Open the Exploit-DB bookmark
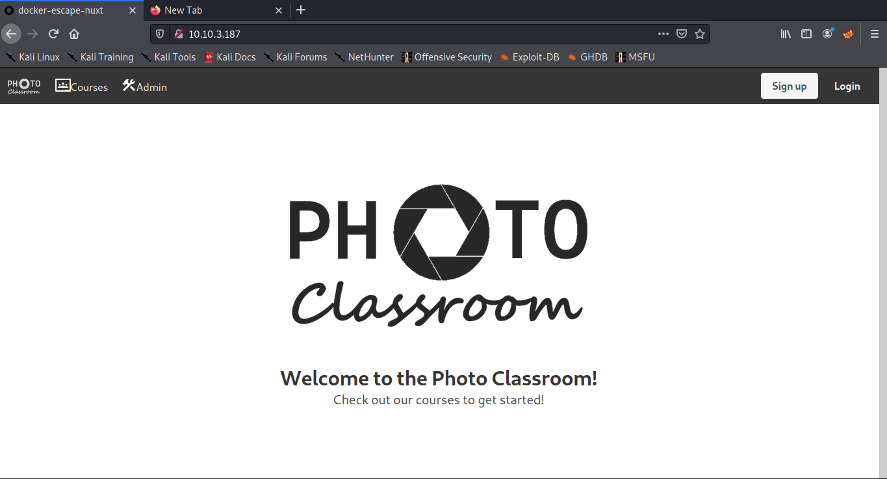The height and width of the screenshot is (479, 887). (x=529, y=57)
